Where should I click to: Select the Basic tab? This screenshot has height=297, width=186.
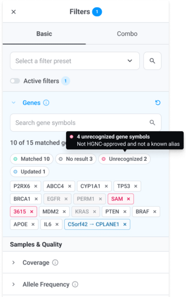click(x=44, y=34)
